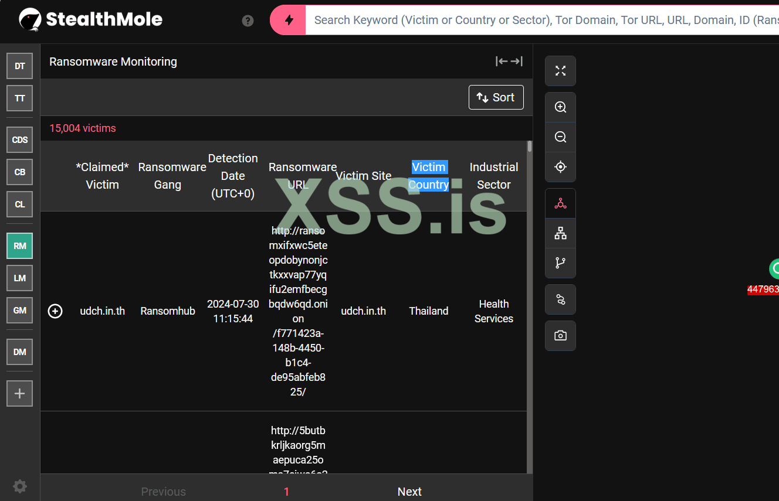Image resolution: width=779 pixels, height=501 pixels.
Task: Click the 447963 node label
Action: [763, 289]
